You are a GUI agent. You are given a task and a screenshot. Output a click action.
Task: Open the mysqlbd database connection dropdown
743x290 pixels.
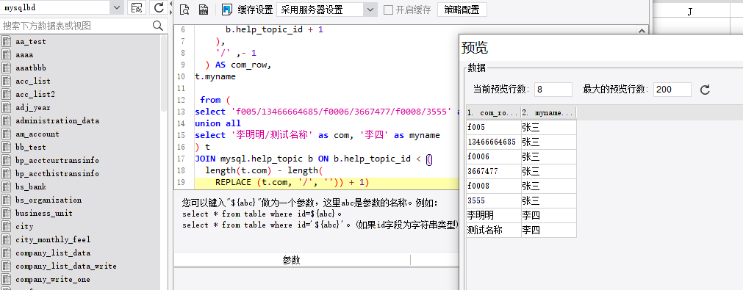pyautogui.click(x=117, y=7)
